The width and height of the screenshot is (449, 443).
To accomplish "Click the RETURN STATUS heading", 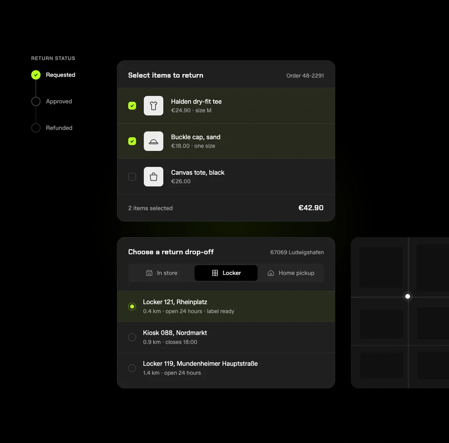I will [53, 58].
